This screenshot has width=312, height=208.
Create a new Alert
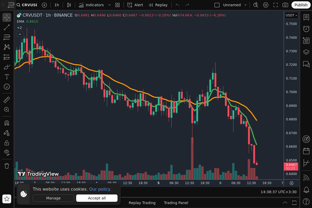click(x=135, y=5)
